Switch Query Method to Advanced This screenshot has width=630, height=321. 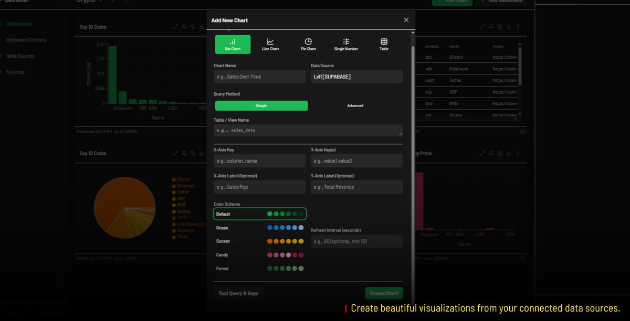coord(355,105)
